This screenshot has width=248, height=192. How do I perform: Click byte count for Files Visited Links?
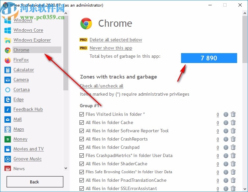tap(218, 114)
